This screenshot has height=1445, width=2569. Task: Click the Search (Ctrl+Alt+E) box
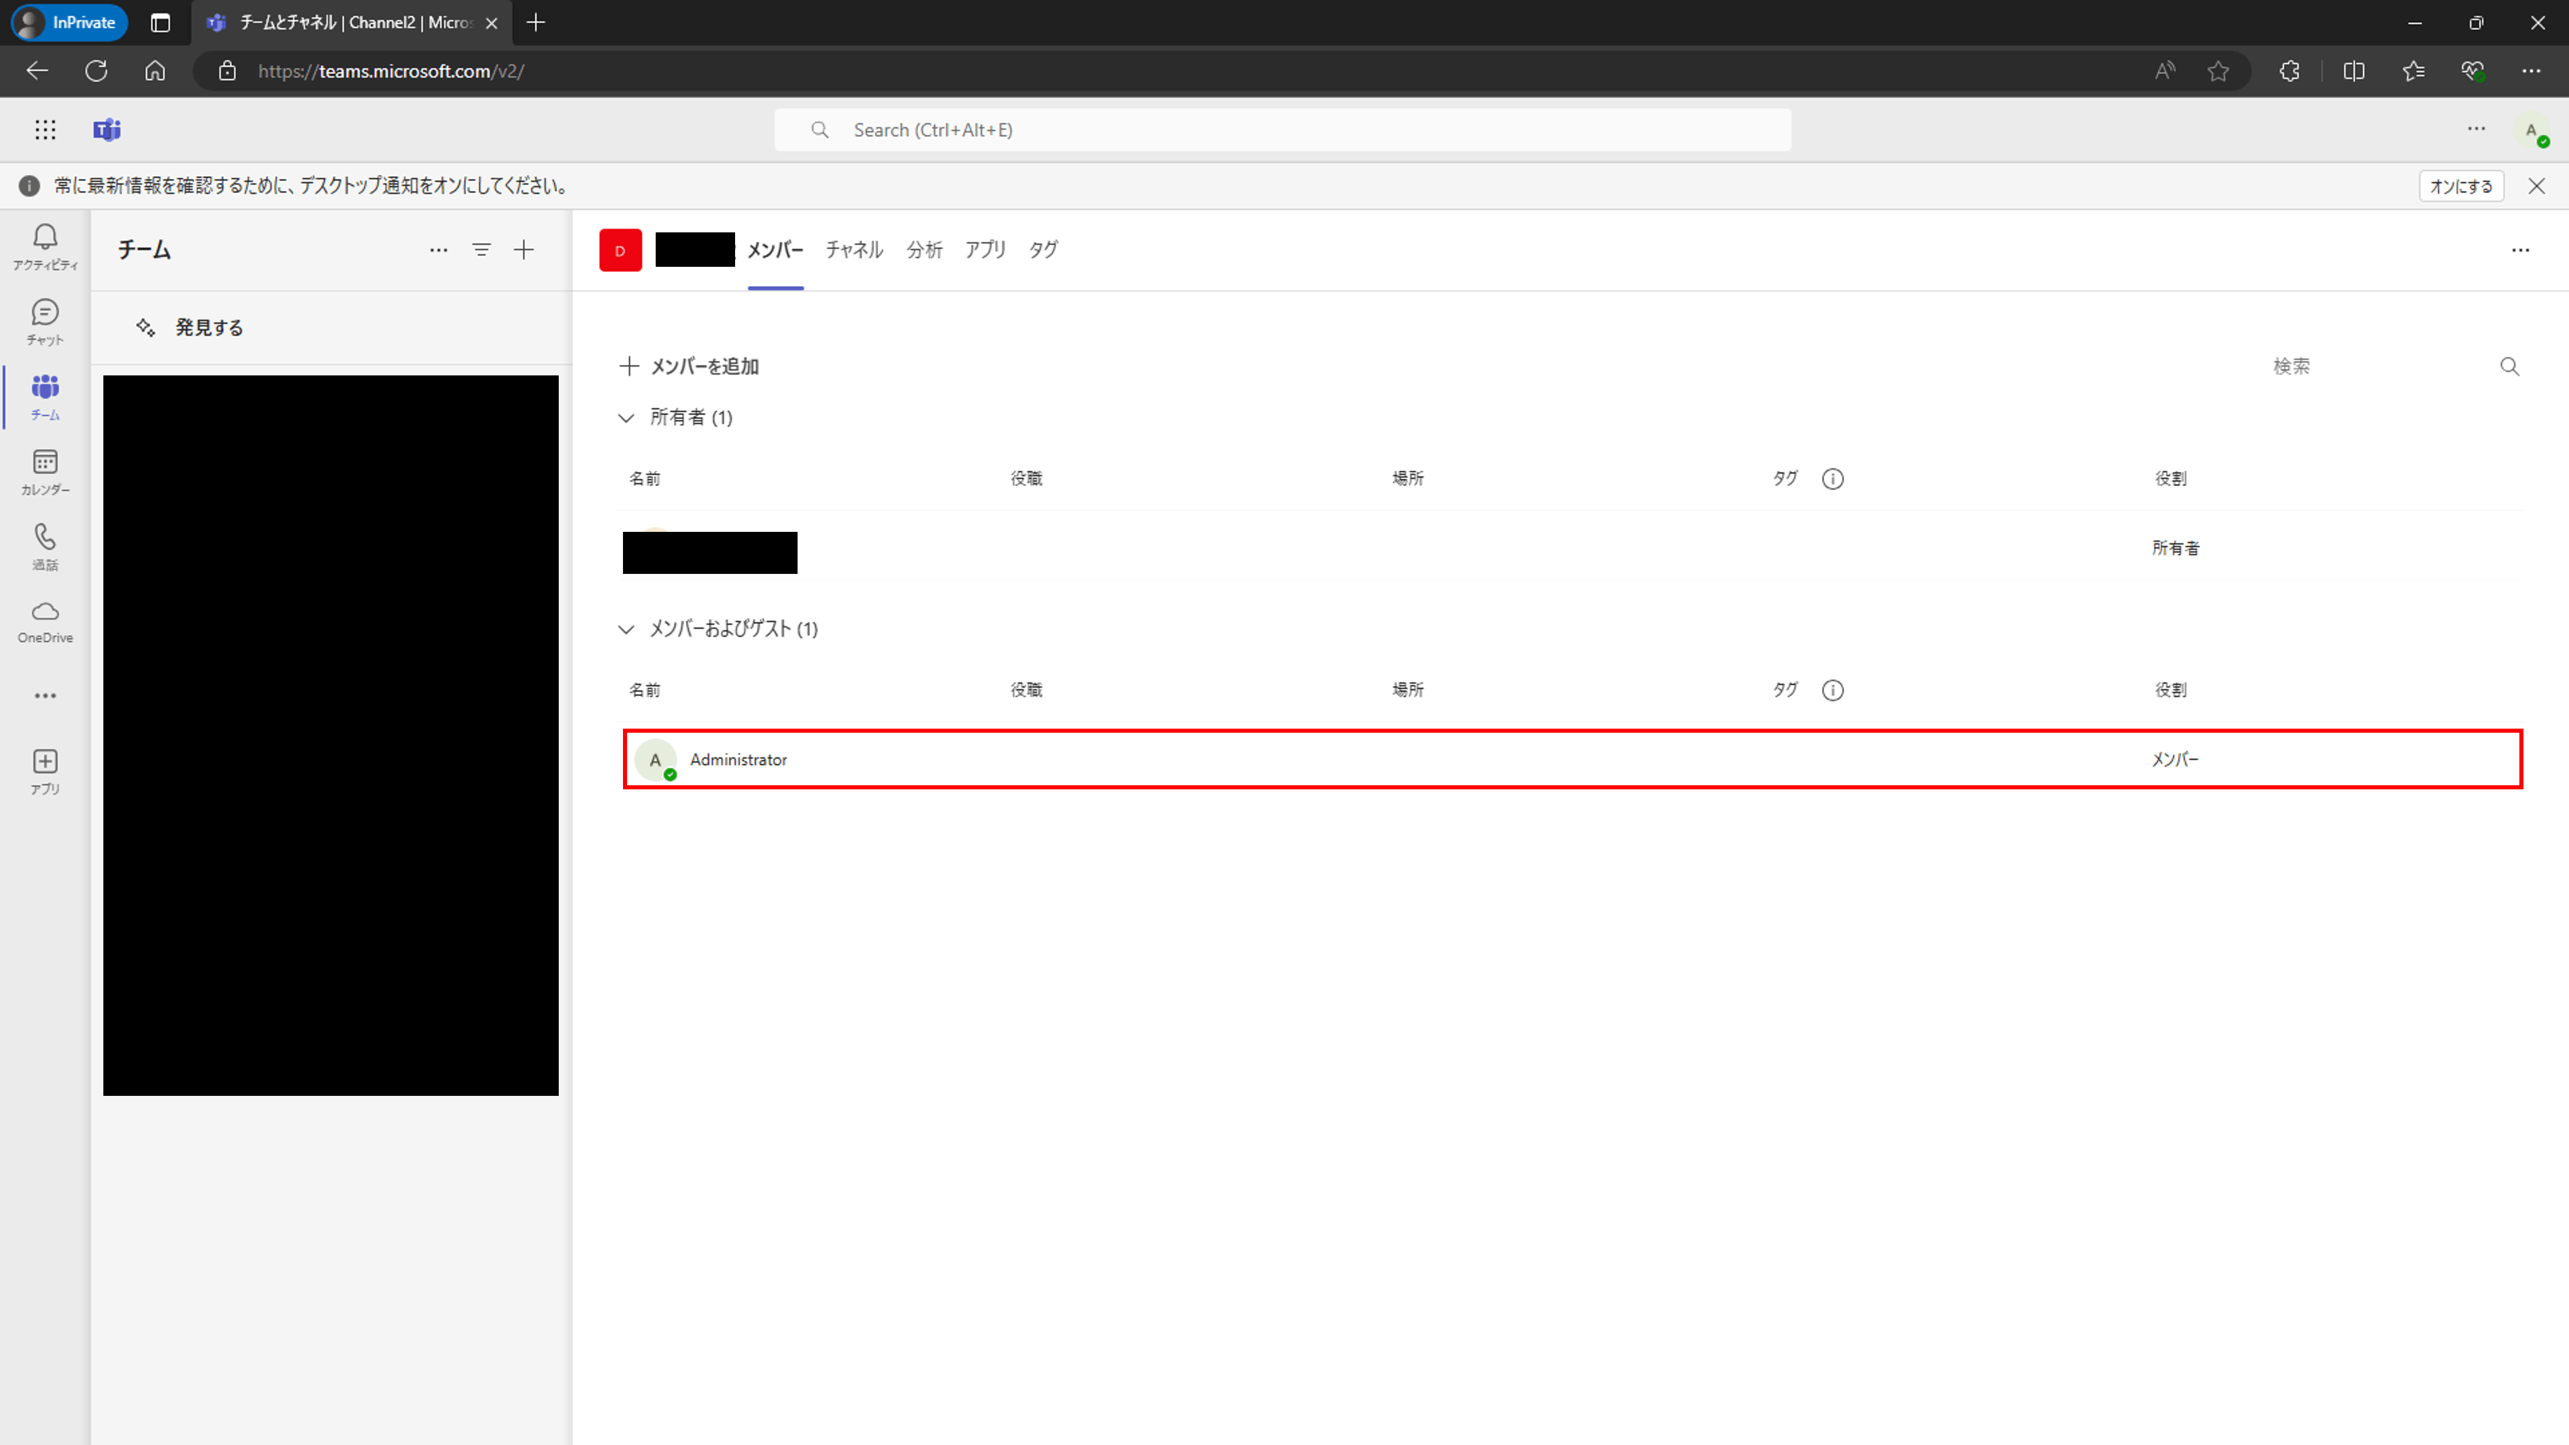click(1283, 130)
